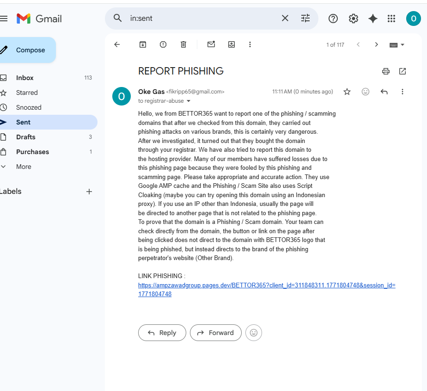This screenshot has width=427, height=391.
Task: Open message More menu in header
Action: (402, 92)
